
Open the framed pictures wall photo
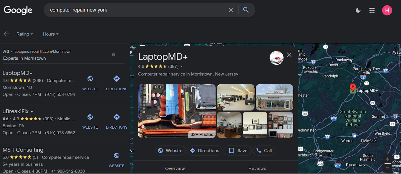coord(255,125)
